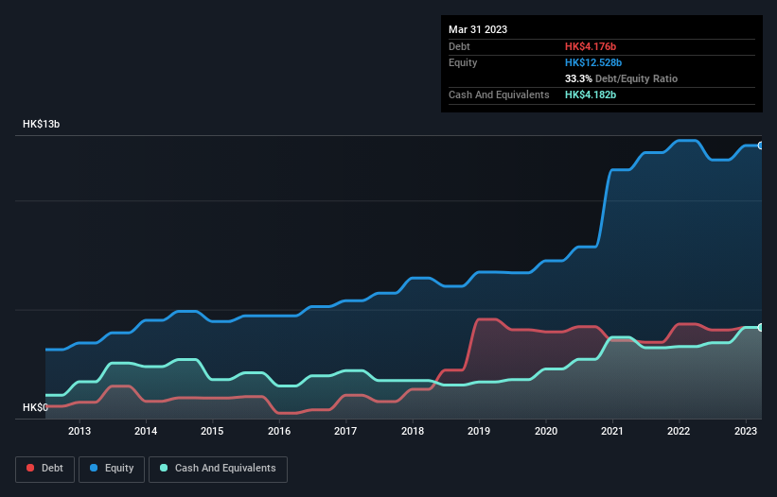Click the teal Cash And Equivalents dot
The width and height of the screenshot is (777, 497).
[164, 468]
